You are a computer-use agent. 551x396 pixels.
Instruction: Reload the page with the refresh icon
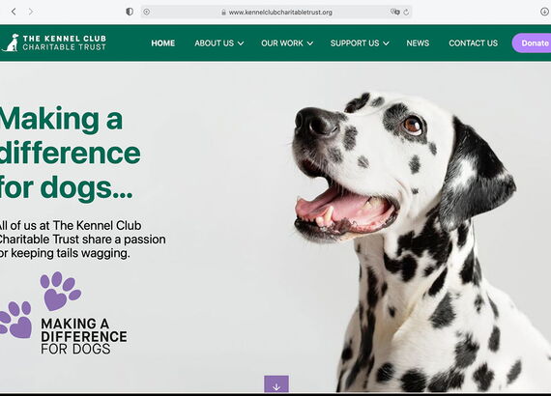(x=406, y=13)
